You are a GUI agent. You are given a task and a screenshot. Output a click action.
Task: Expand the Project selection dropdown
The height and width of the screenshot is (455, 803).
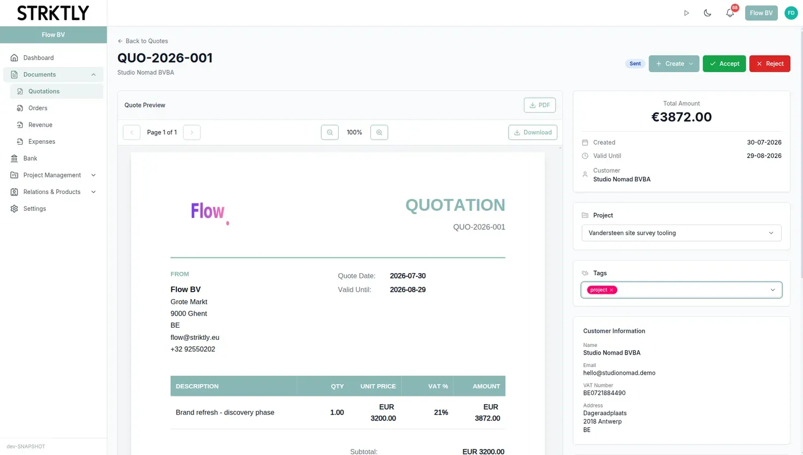[x=681, y=233]
